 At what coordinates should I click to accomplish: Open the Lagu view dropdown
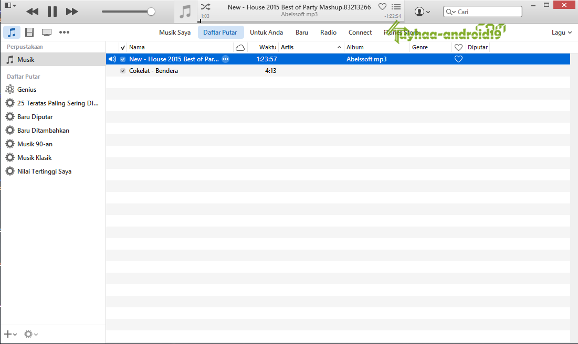point(561,33)
